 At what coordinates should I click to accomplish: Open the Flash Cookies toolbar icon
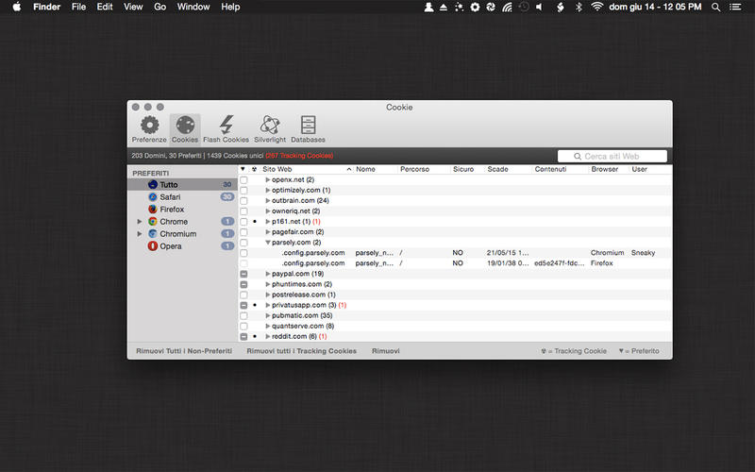coord(226,129)
